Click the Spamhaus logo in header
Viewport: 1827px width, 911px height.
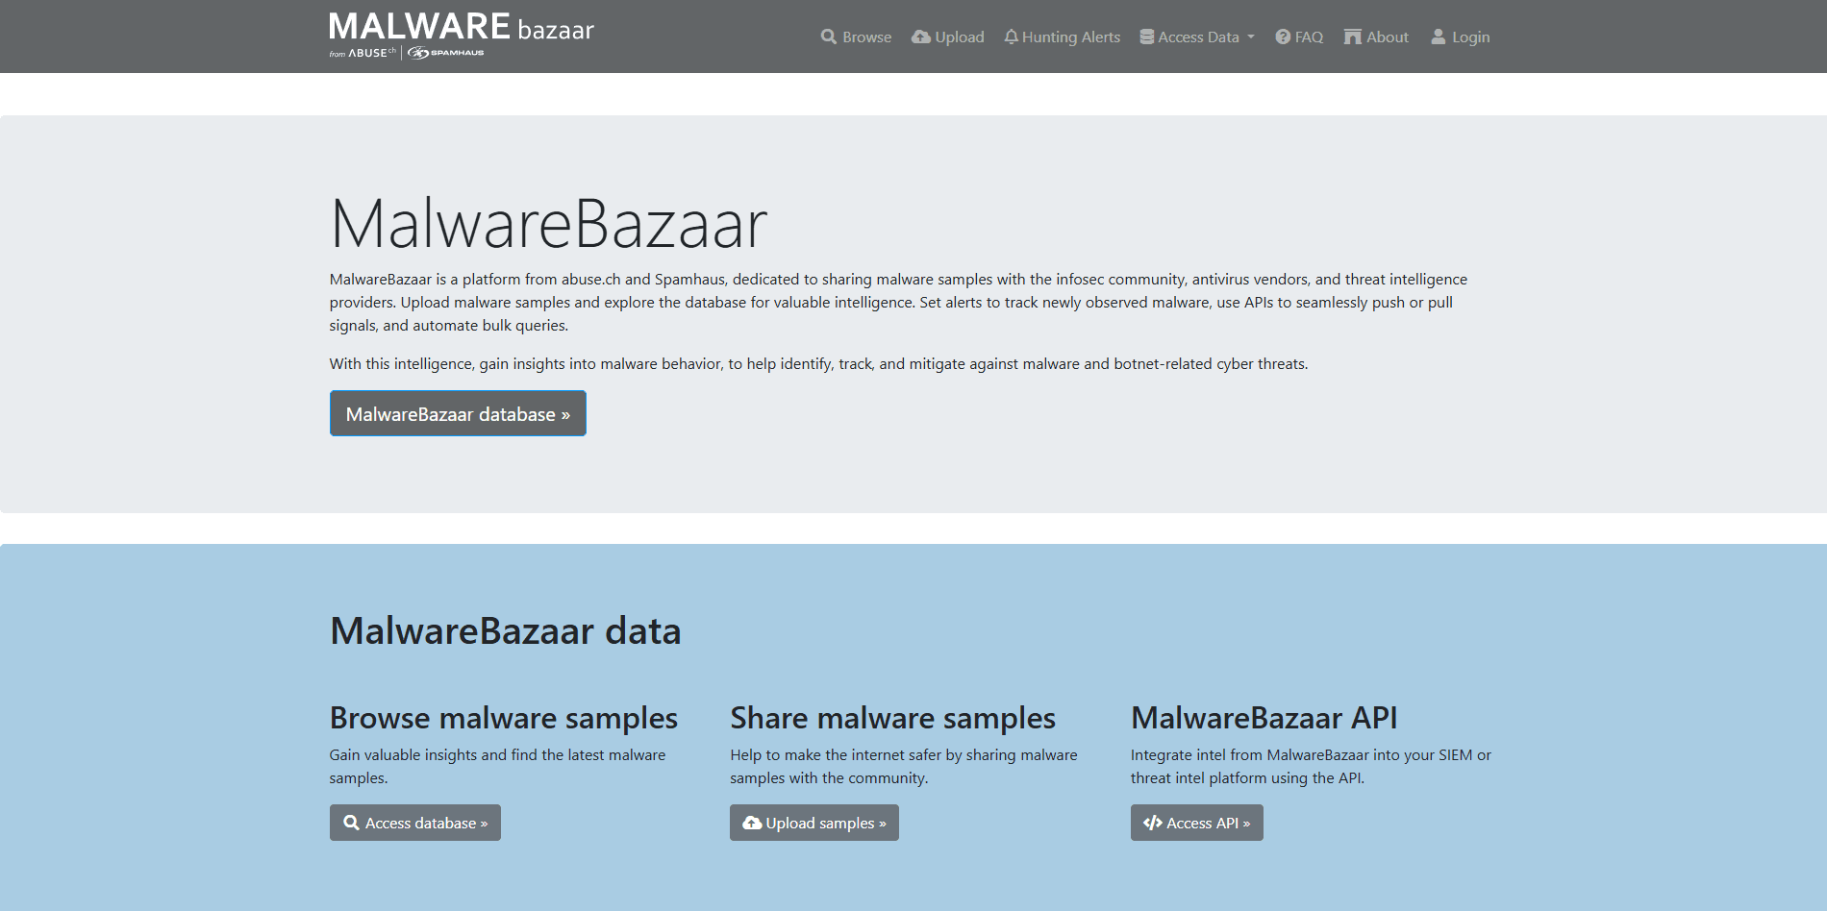tap(446, 53)
